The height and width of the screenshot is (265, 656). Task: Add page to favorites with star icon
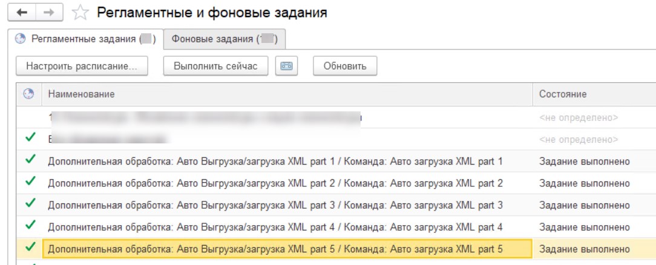pos(80,13)
